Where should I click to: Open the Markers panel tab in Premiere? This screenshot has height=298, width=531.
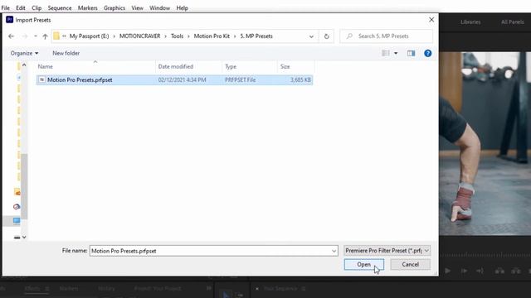[69, 289]
